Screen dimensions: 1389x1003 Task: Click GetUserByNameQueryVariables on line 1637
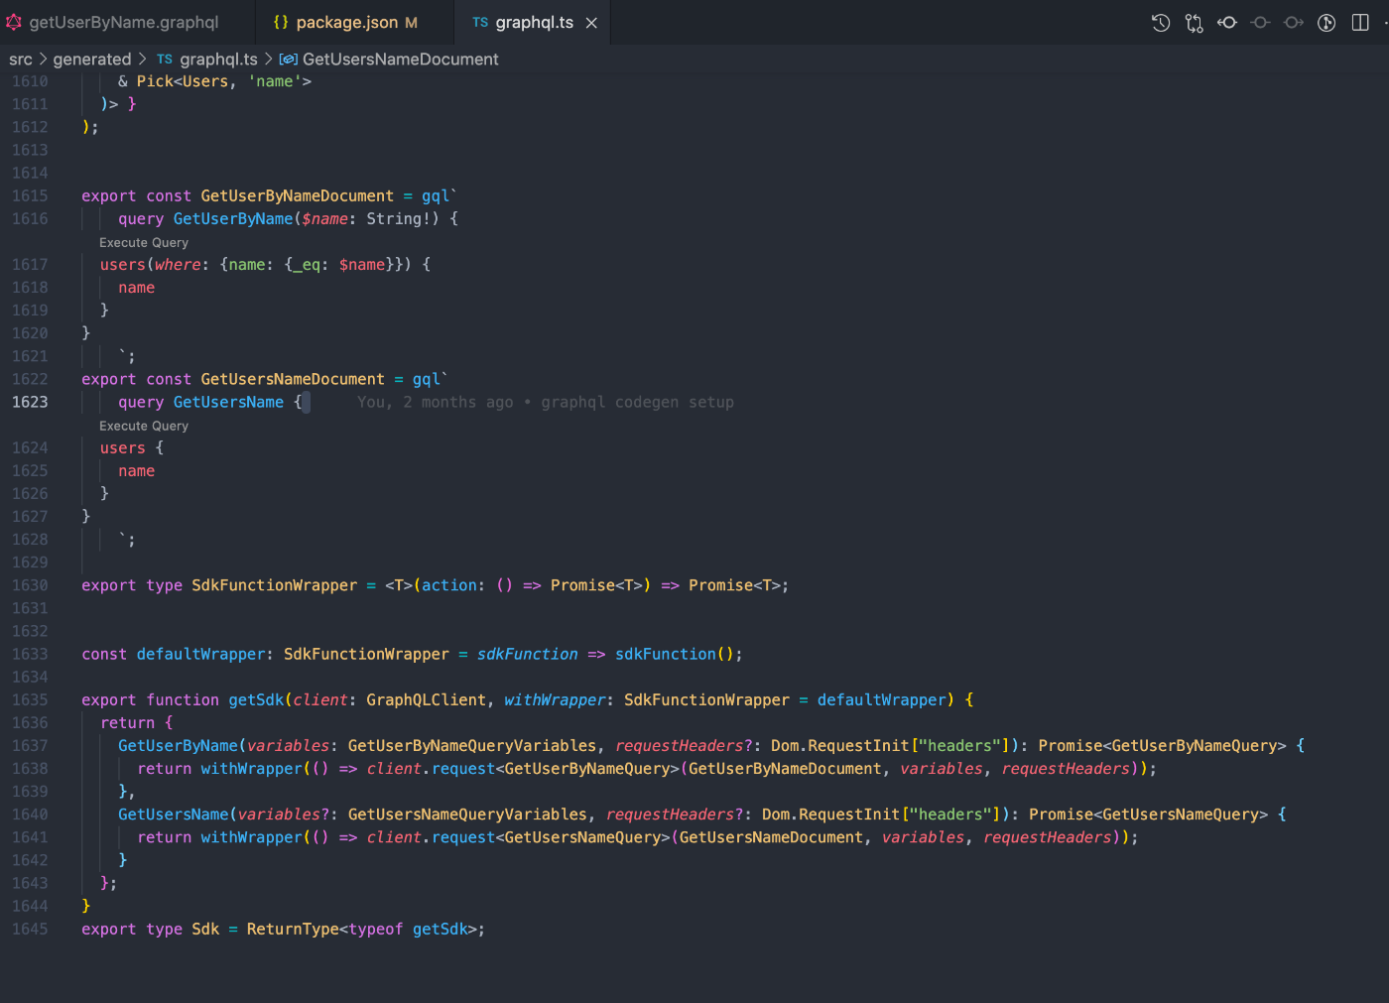click(x=472, y=745)
